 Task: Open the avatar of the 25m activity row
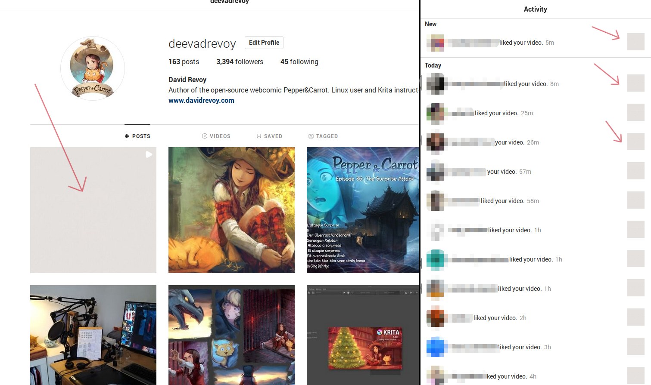tap(435, 113)
